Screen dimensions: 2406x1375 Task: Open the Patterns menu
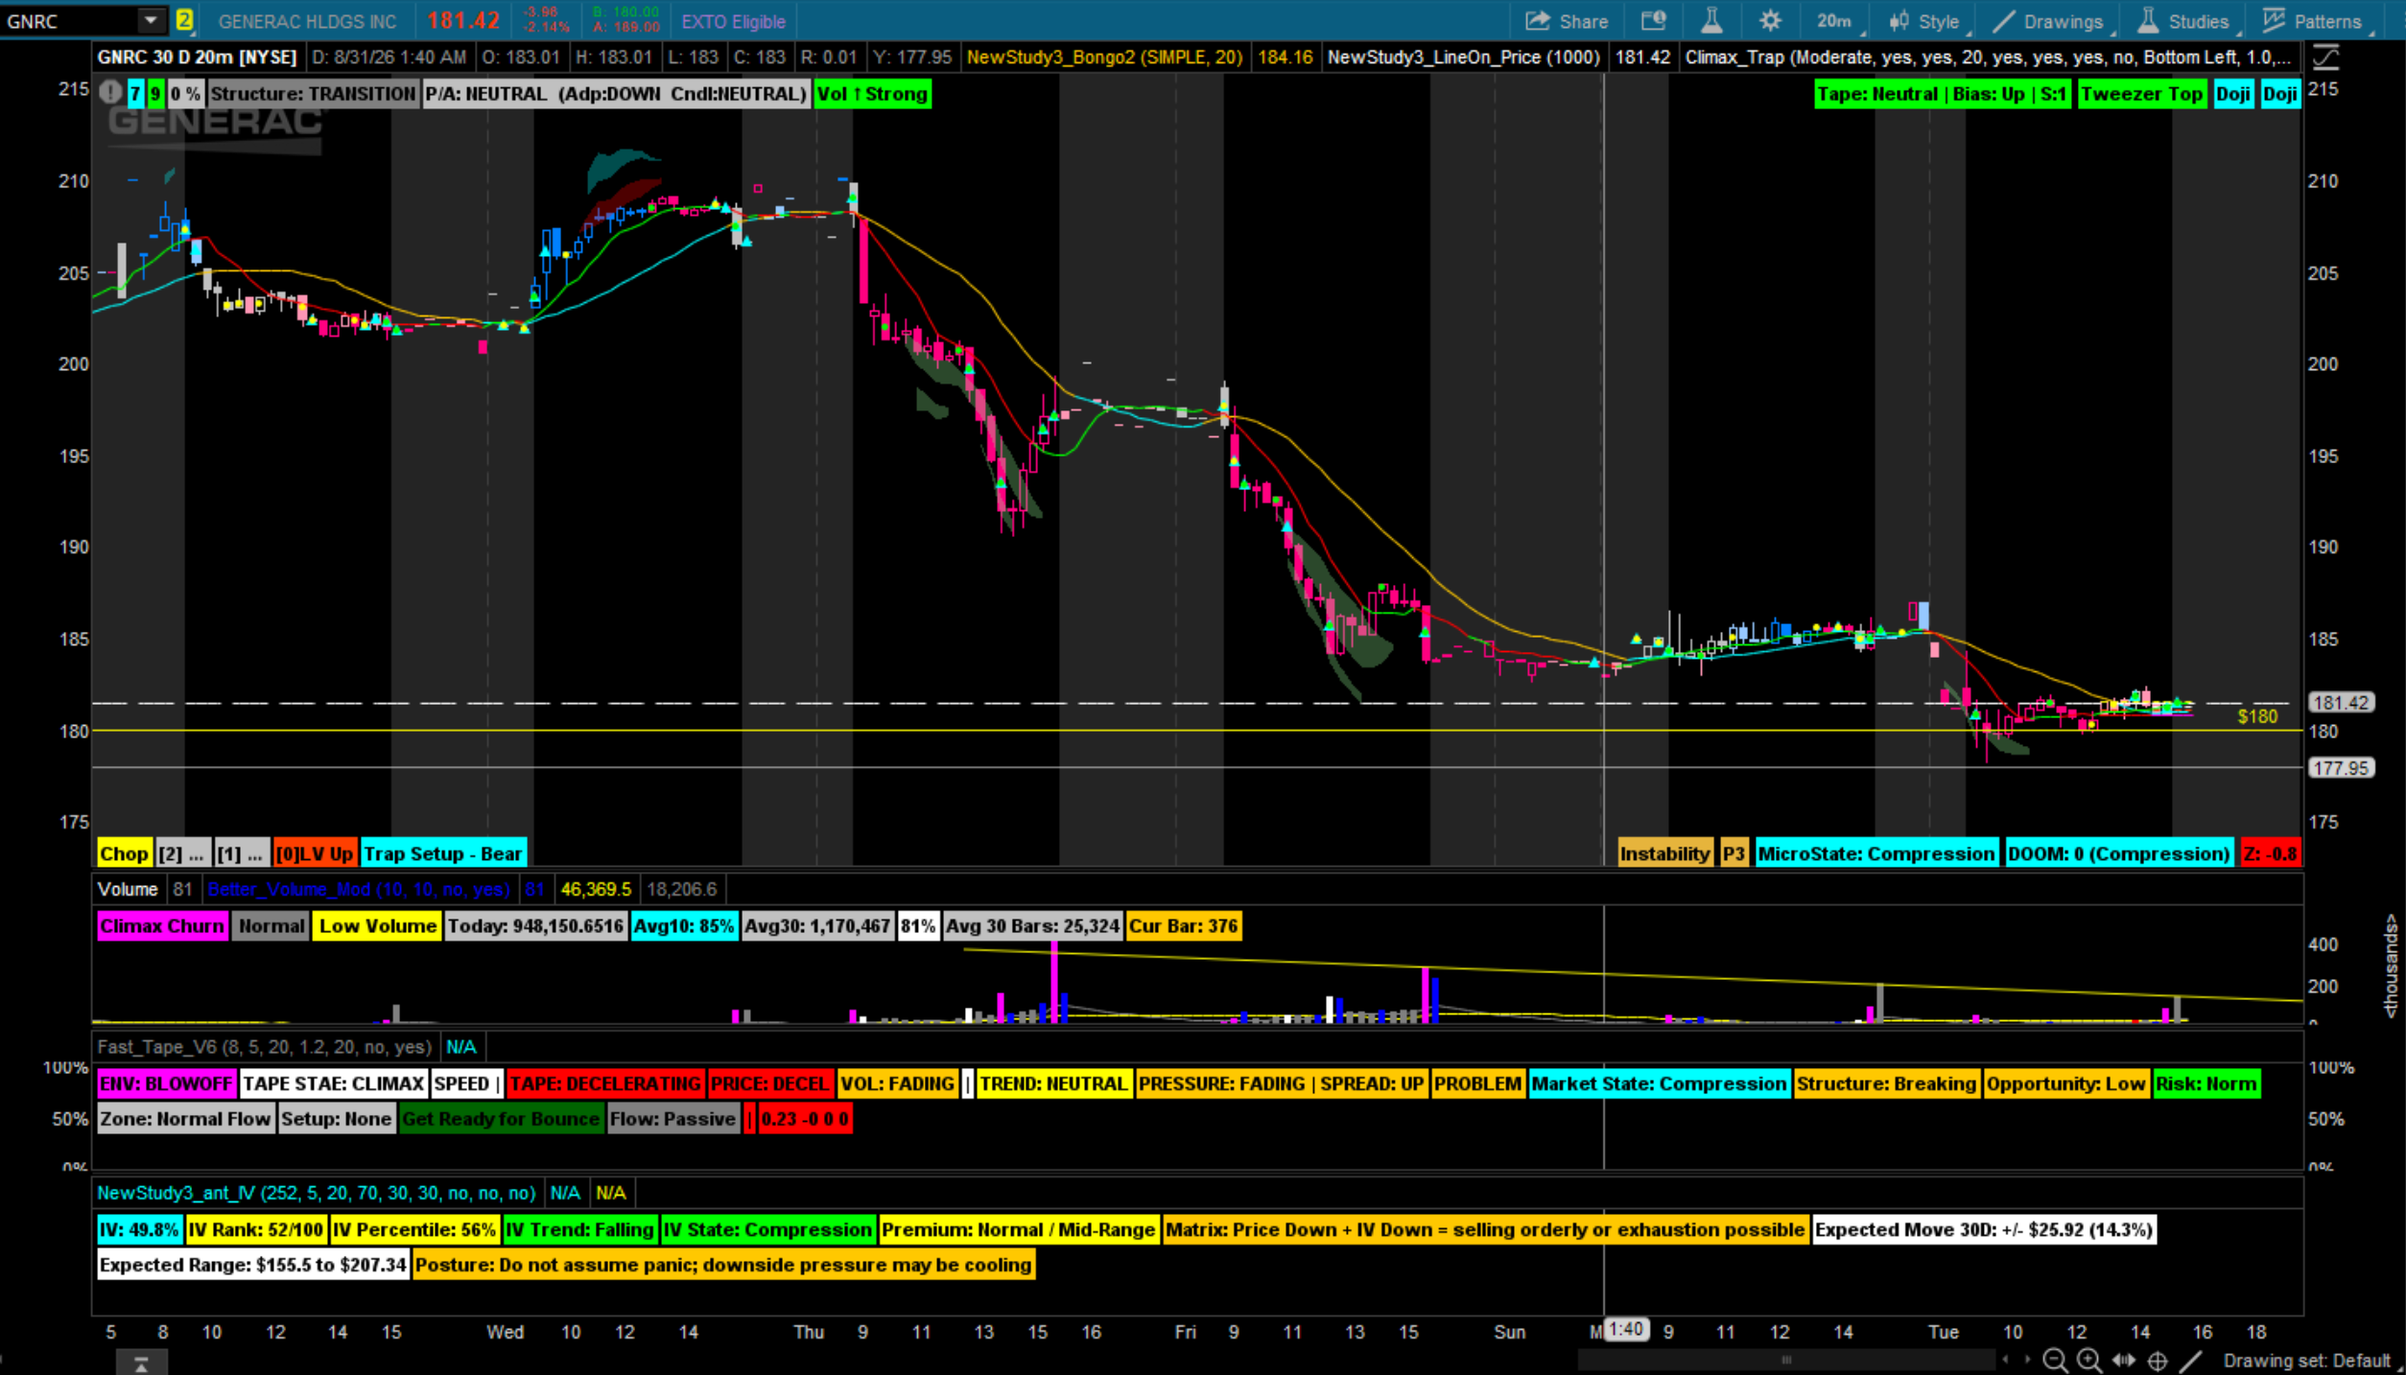click(2316, 21)
